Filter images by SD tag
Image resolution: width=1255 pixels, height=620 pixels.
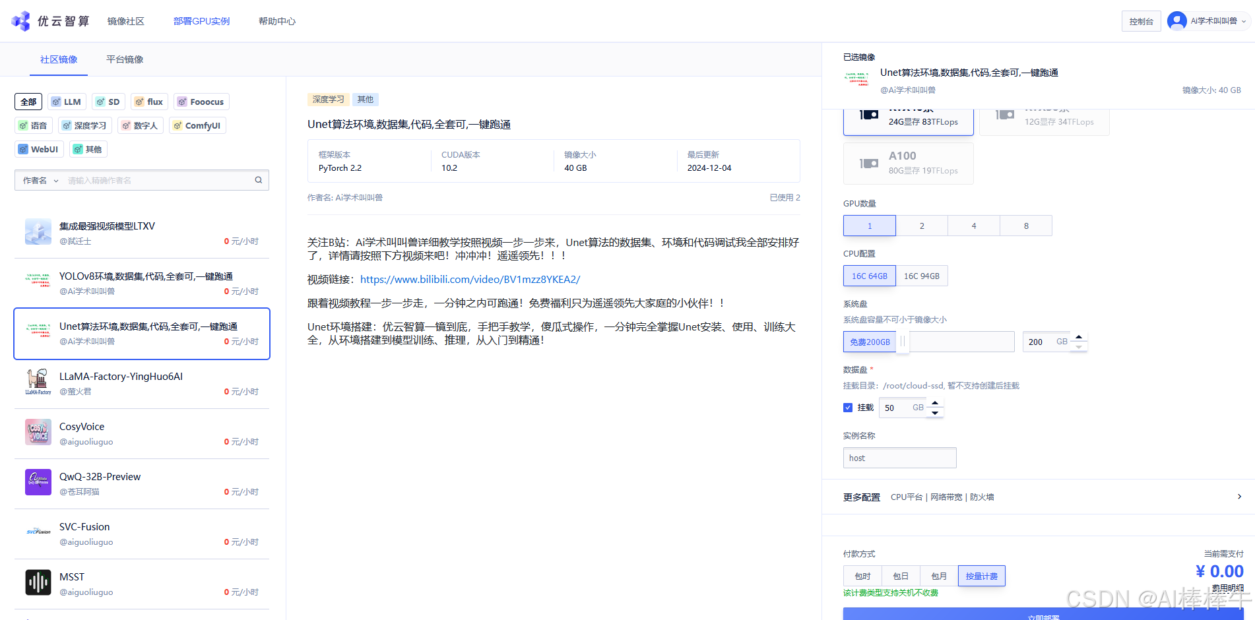click(x=108, y=102)
